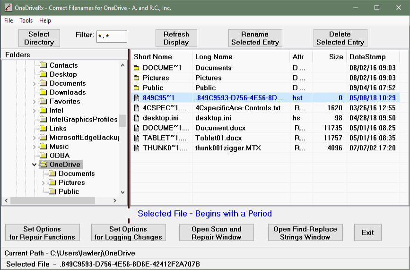Click the Desktop folder icon in tree

coord(43,74)
